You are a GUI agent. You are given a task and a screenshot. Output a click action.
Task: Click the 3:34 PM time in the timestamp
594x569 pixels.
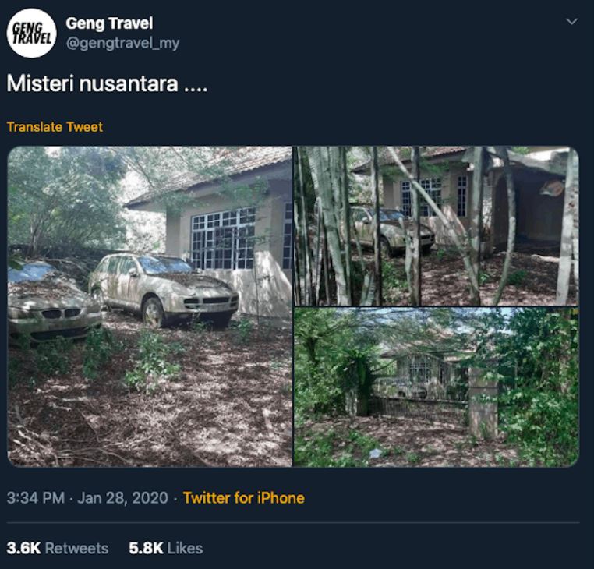[35, 498]
